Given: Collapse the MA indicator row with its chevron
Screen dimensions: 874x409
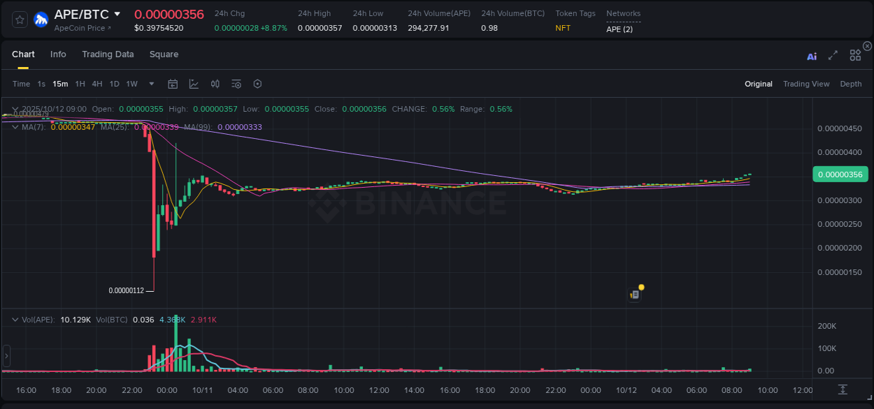Looking at the screenshot, I should click(x=15, y=127).
